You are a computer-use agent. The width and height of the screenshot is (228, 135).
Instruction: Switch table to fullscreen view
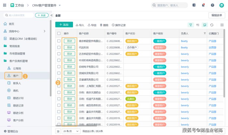(x=222, y=25)
